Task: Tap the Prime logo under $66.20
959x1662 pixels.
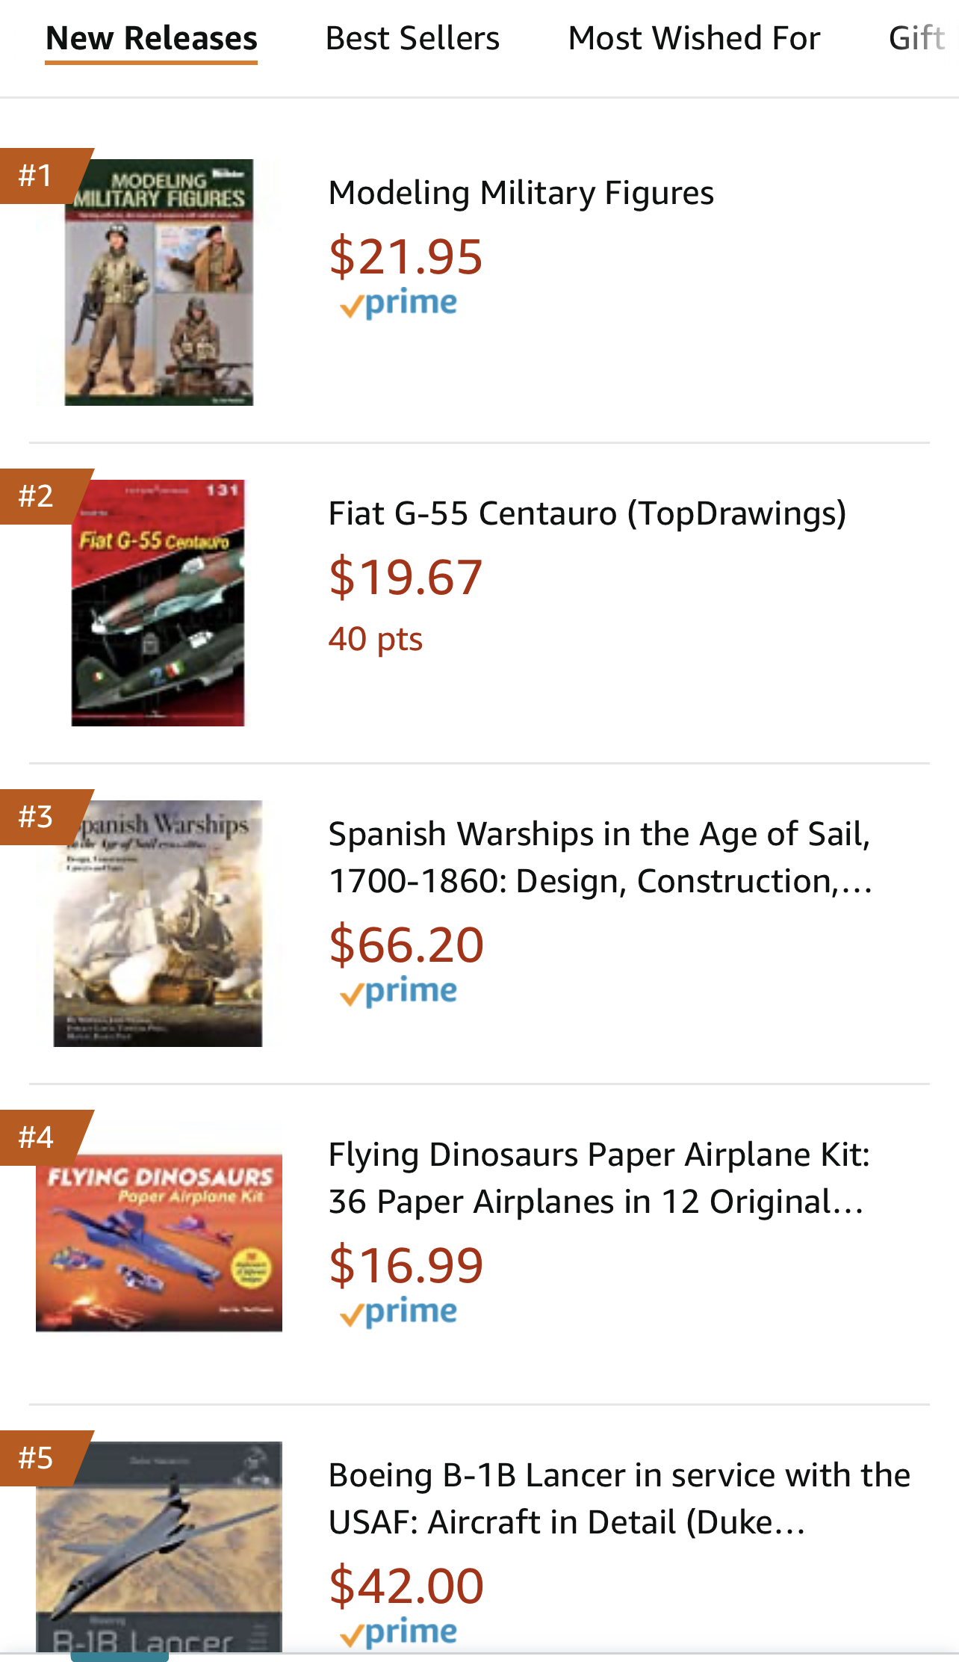Action: pos(399,992)
